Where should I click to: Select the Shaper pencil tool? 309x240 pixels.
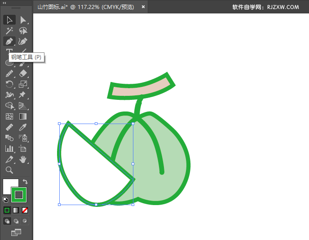tap(9, 73)
